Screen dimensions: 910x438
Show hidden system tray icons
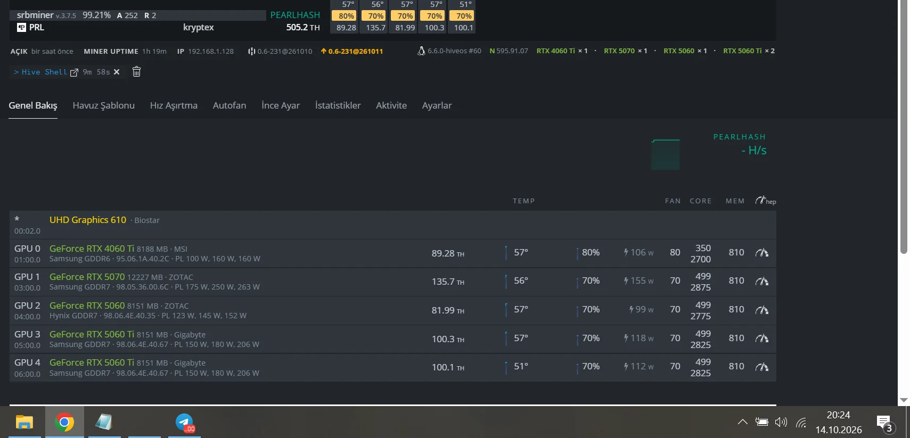(x=742, y=422)
